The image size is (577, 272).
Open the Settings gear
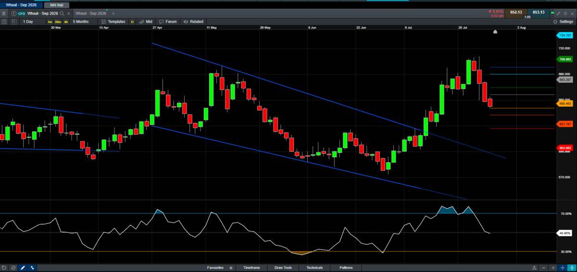pyautogui.click(x=563, y=22)
